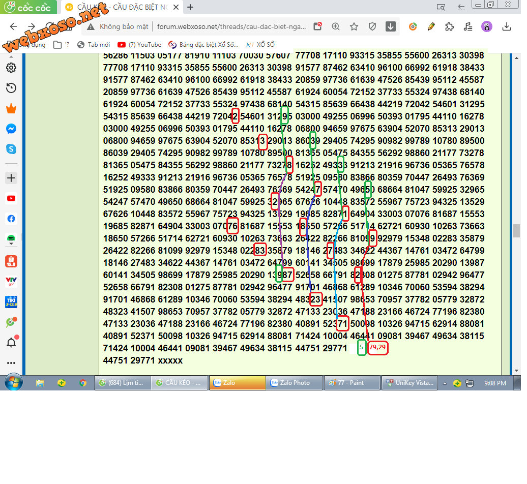527x484 pixels.
Task: Click the zoom magnifier in address bar
Action: tap(336, 27)
